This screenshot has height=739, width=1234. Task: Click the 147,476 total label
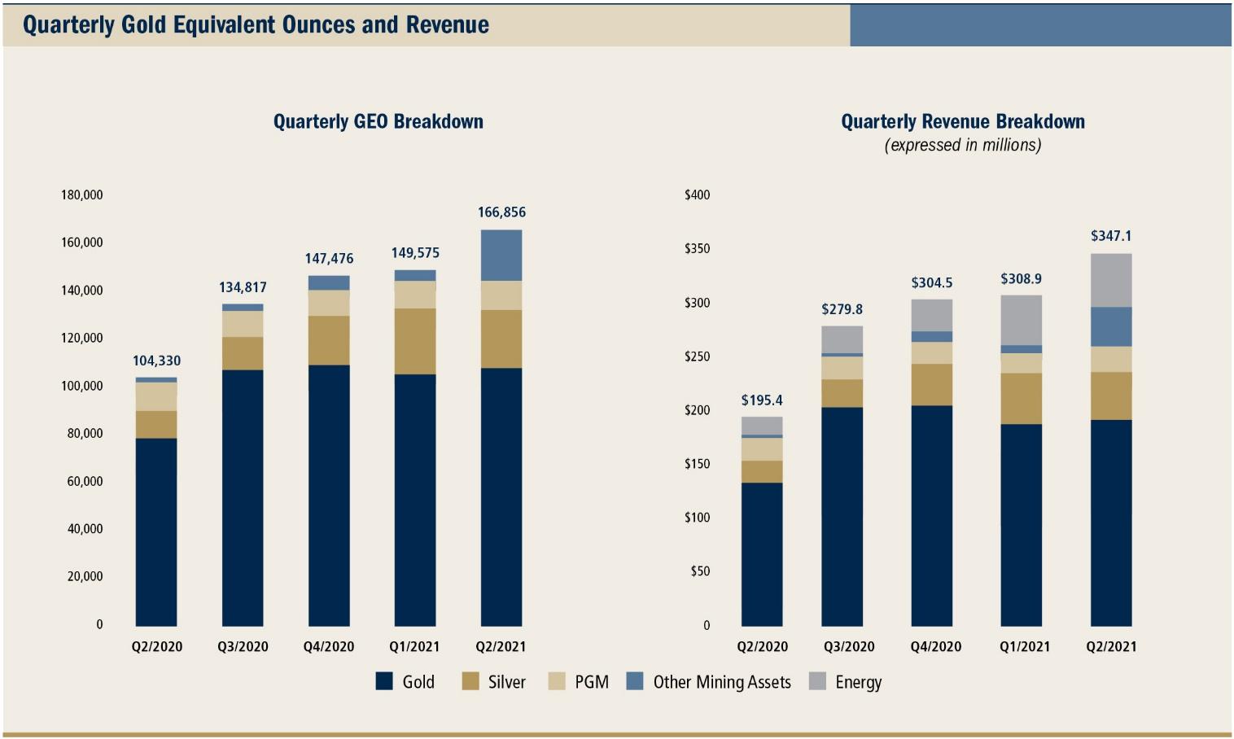329,258
